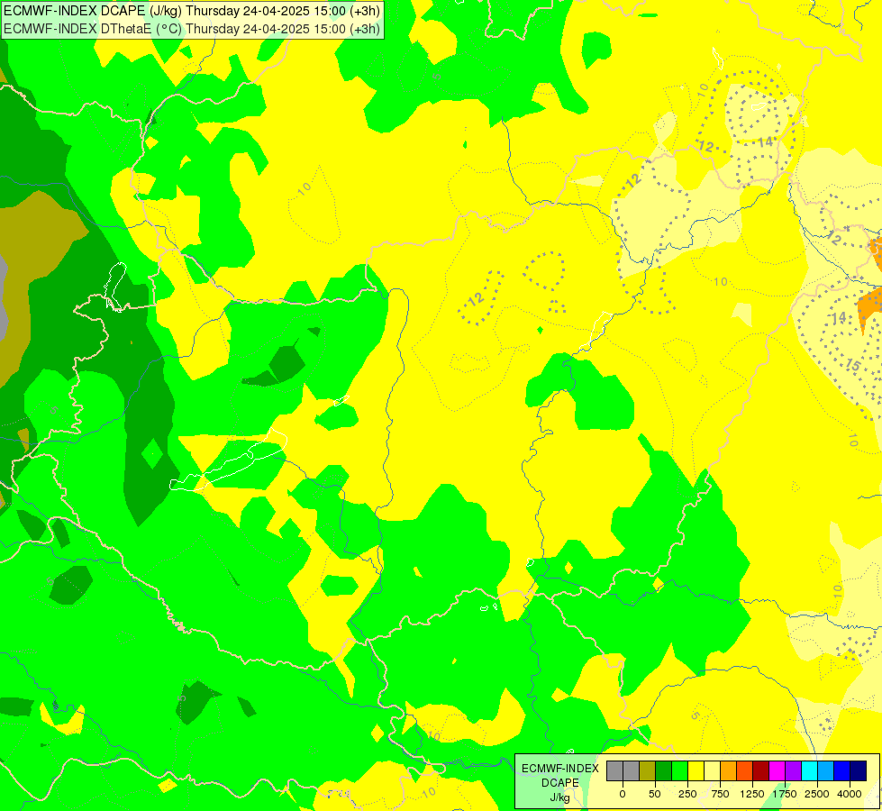This screenshot has width=882, height=811.
Task: Click the navy legend swatch
Action: coord(858,771)
